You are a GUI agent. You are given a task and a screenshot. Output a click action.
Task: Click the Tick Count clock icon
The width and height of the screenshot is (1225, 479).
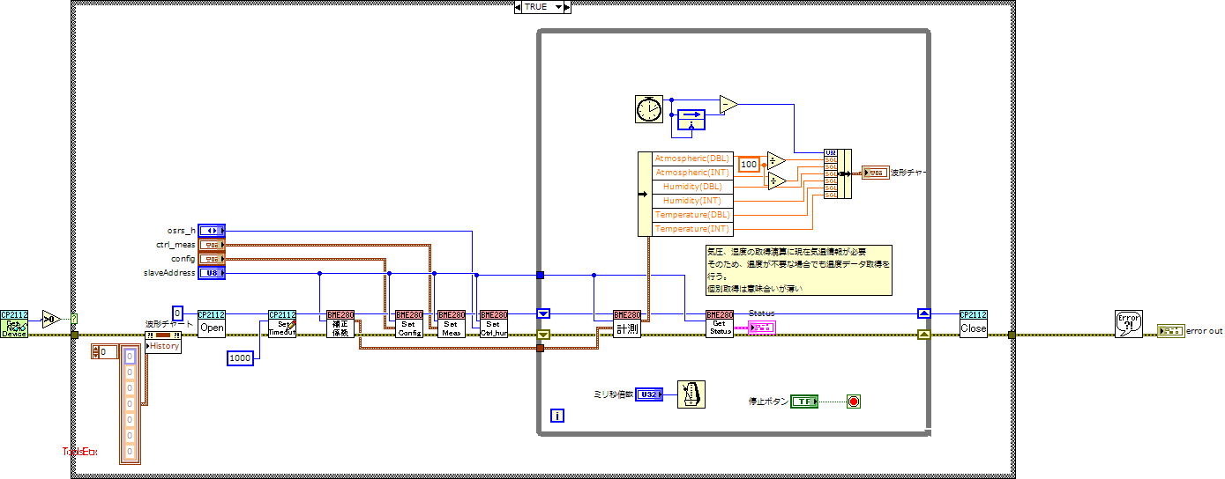[x=649, y=109]
